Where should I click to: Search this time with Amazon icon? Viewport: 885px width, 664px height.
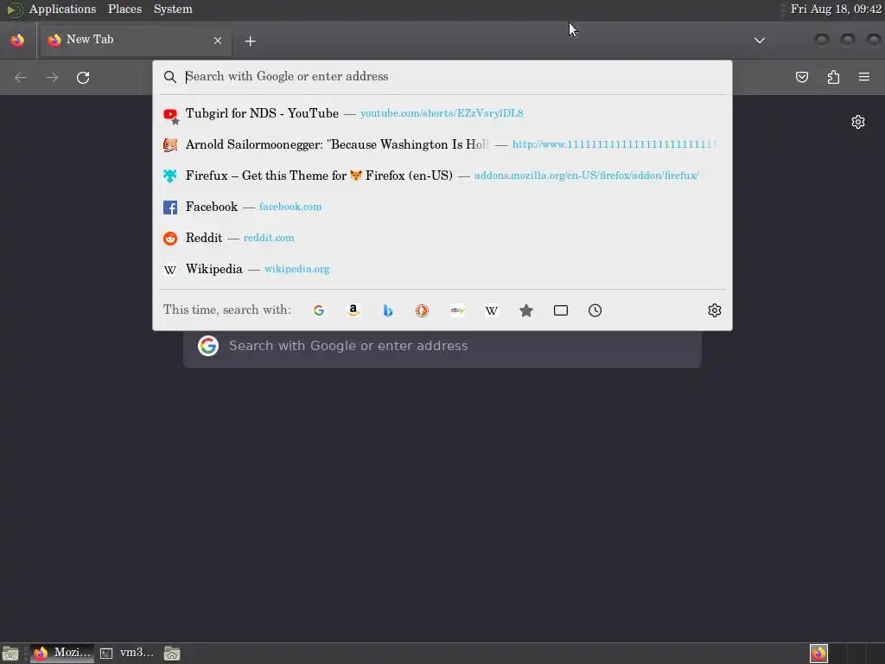click(353, 310)
